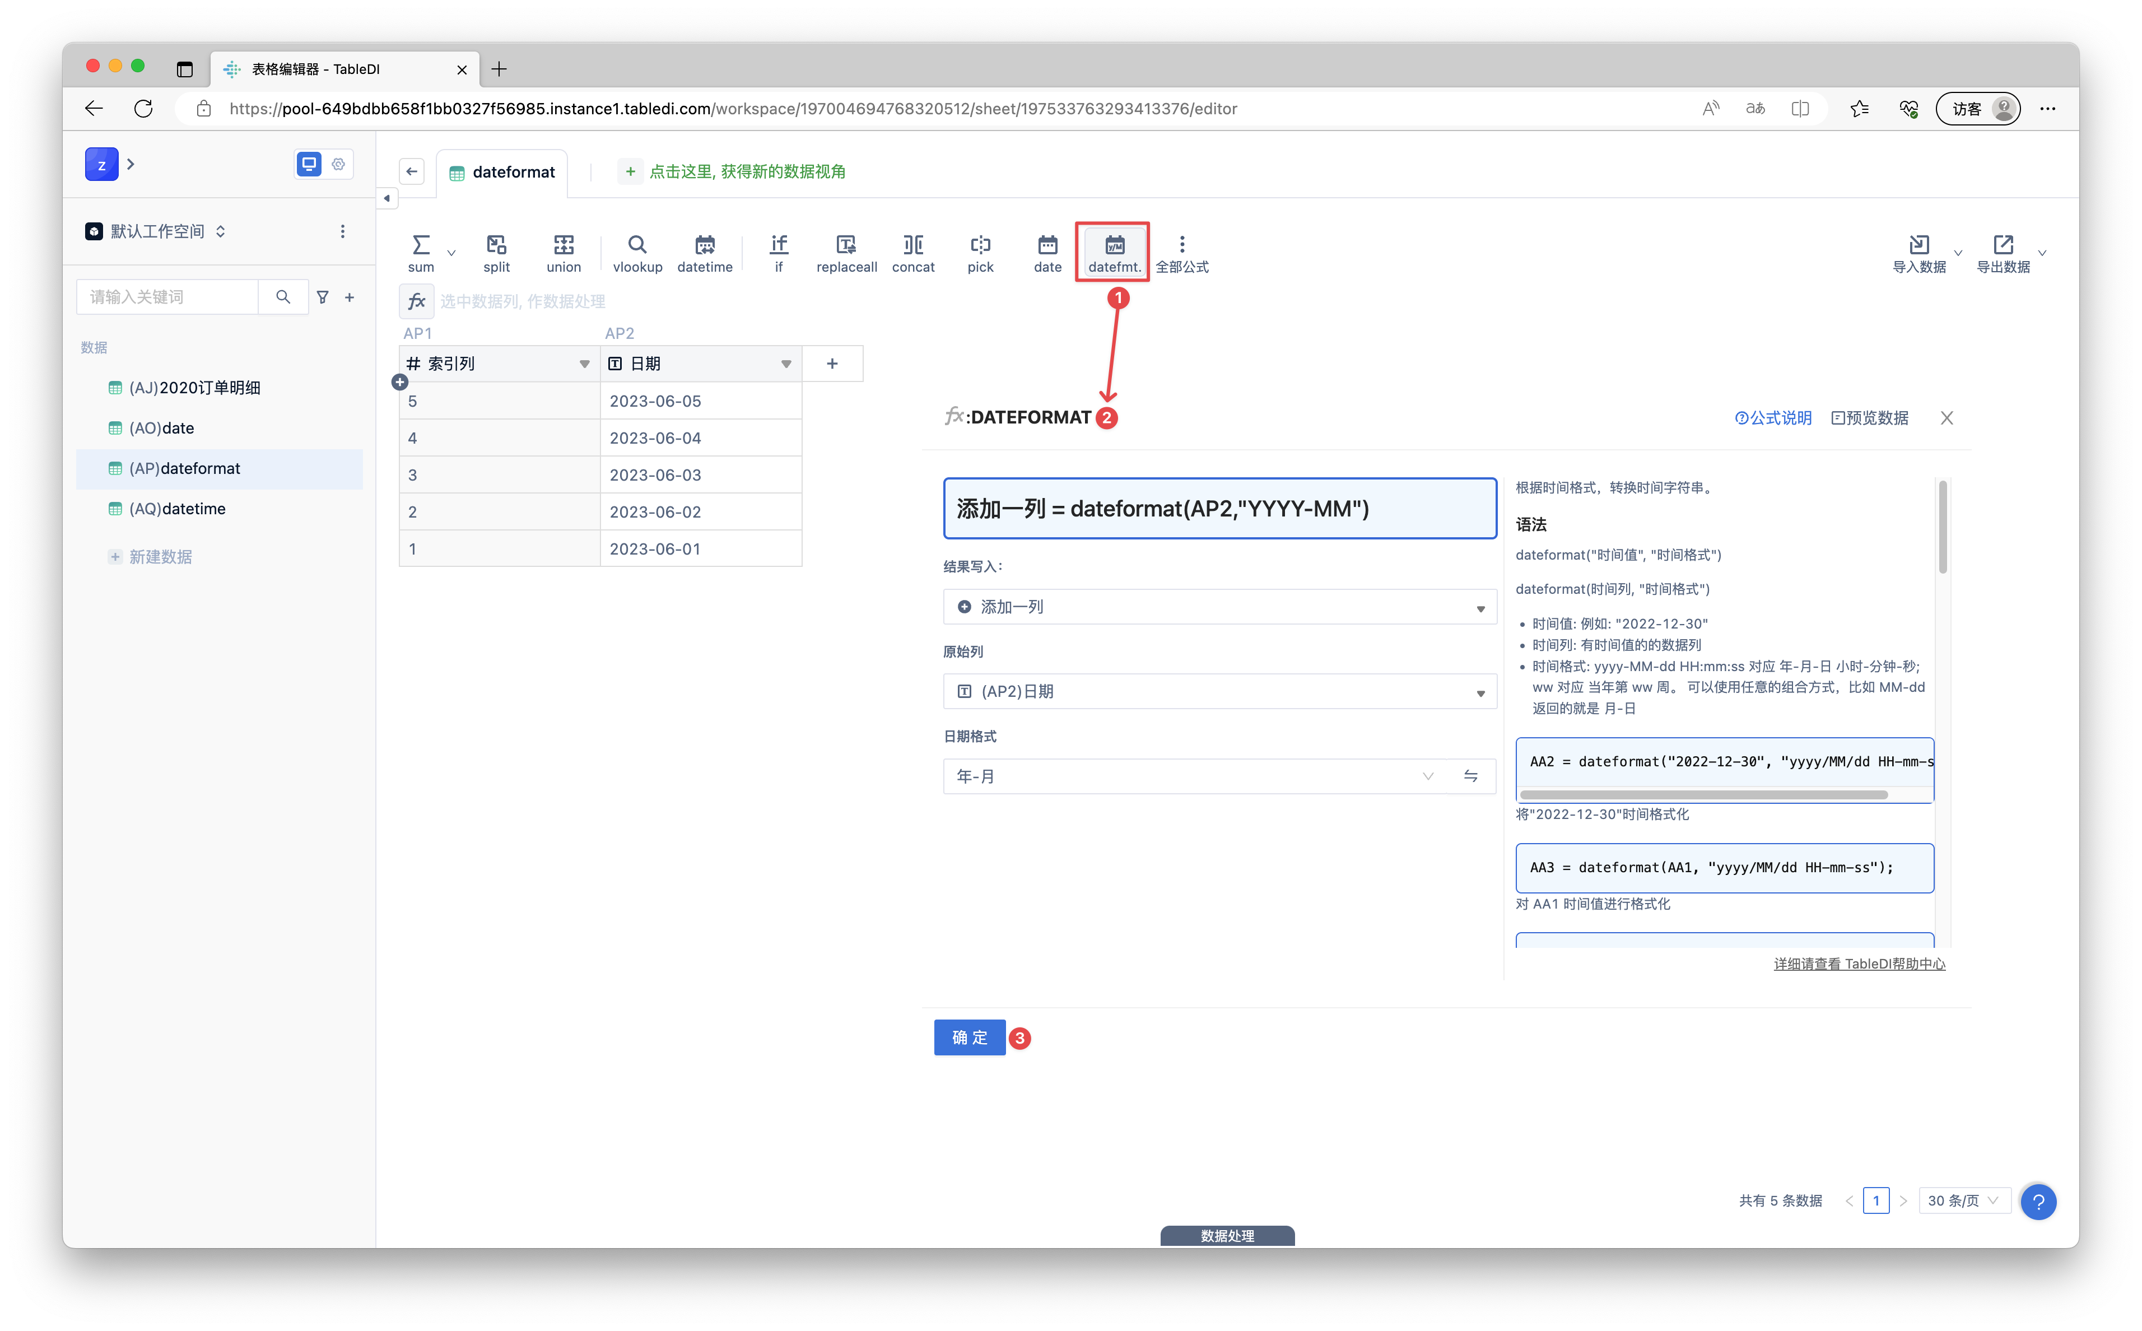Open the 日期 column dropdown
This screenshot has width=2142, height=1331.
786,364
